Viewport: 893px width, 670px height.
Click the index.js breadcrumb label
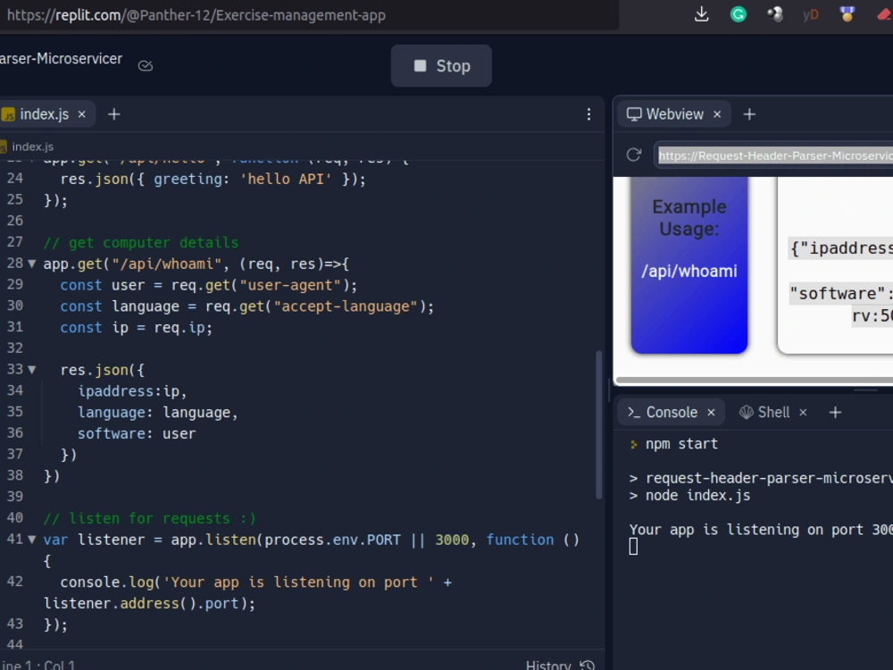(32, 147)
